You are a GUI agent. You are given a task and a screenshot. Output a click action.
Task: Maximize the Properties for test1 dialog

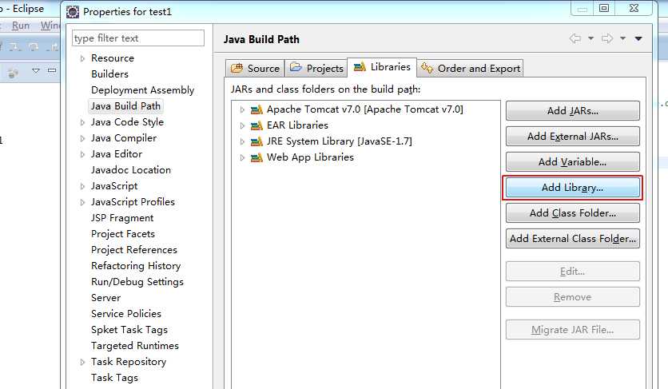(x=603, y=8)
